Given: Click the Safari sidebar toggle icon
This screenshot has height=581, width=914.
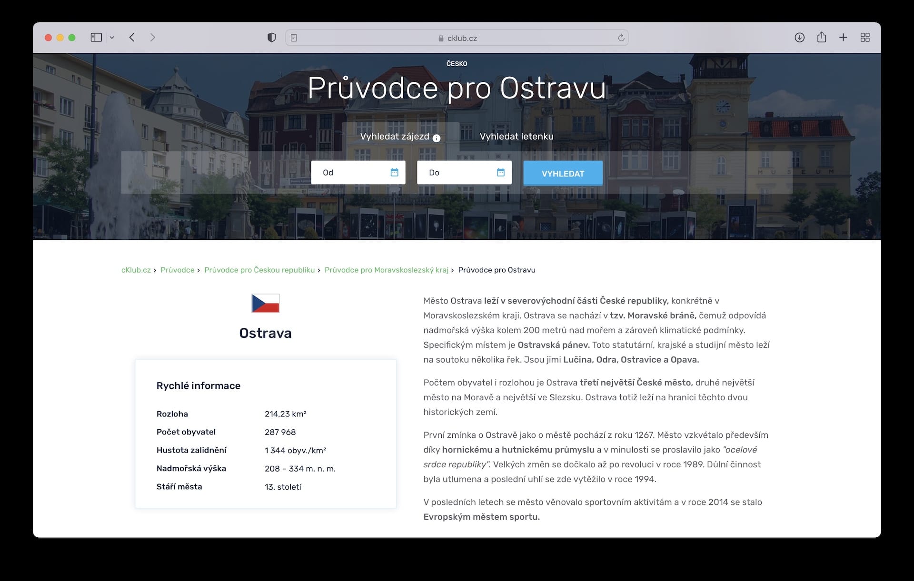Looking at the screenshot, I should (96, 38).
